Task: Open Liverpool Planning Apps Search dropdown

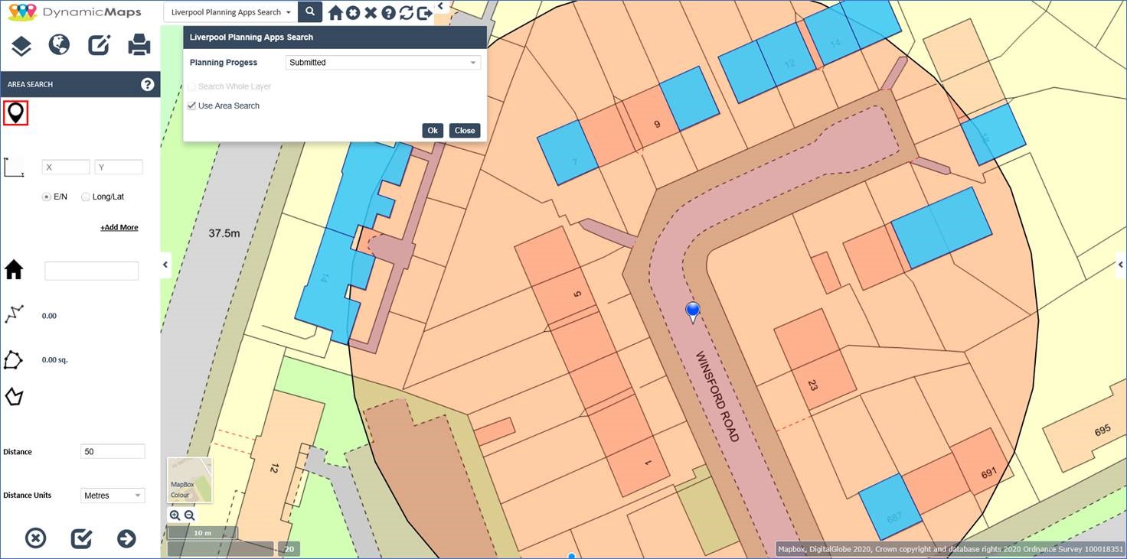Action: tap(230, 12)
